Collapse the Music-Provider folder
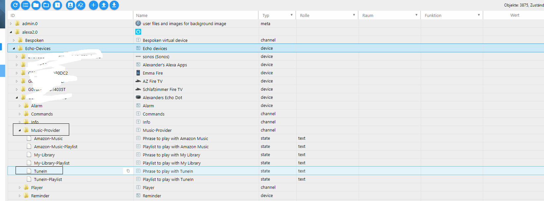Screen dimensions: 544x201 20,130
